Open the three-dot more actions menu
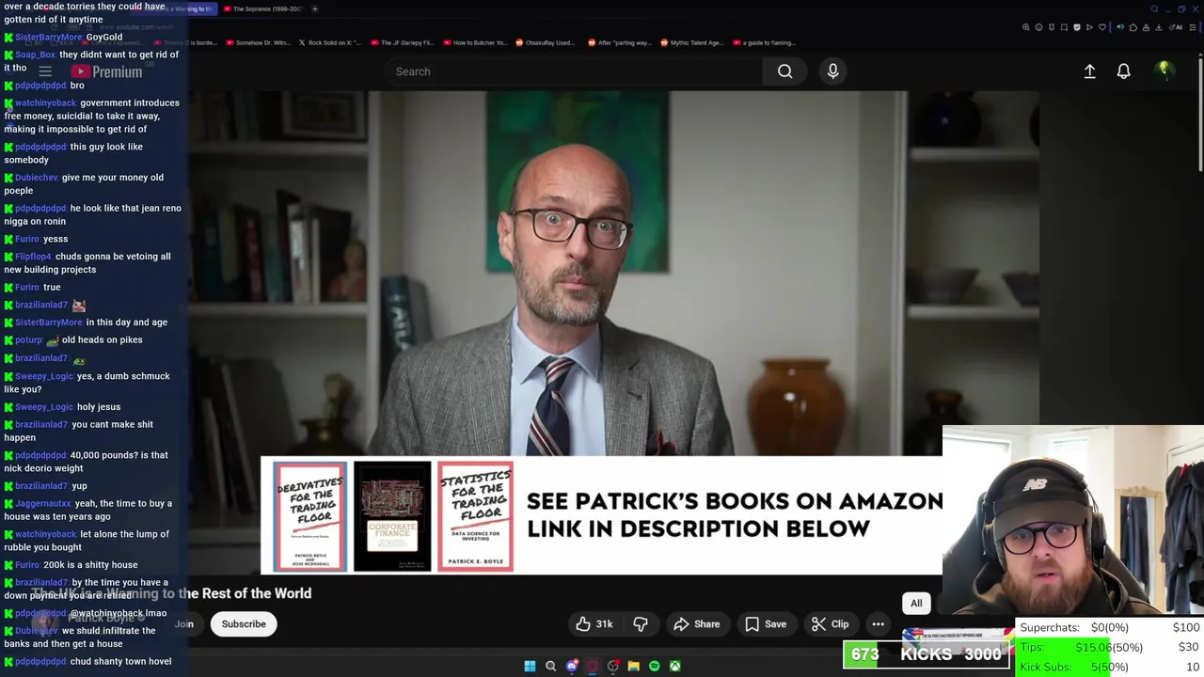This screenshot has width=1204, height=677. (878, 624)
